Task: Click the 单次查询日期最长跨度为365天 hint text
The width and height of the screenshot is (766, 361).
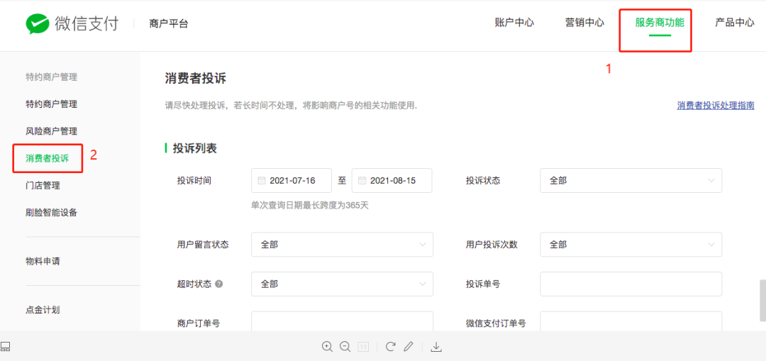Action: tap(310, 205)
